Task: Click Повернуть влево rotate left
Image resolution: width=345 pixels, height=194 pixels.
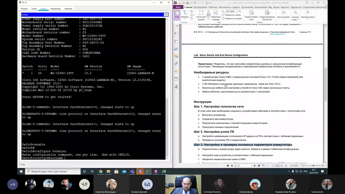Action: 231,15
